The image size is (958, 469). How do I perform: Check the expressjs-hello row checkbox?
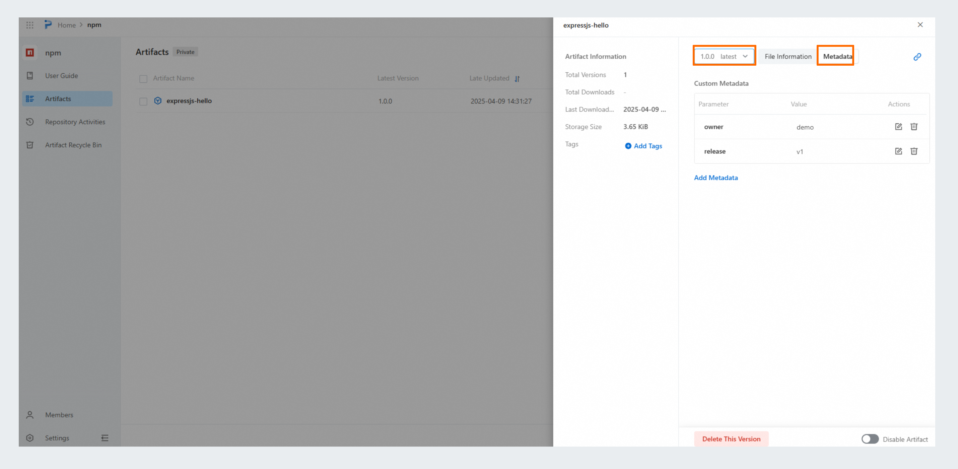point(143,102)
